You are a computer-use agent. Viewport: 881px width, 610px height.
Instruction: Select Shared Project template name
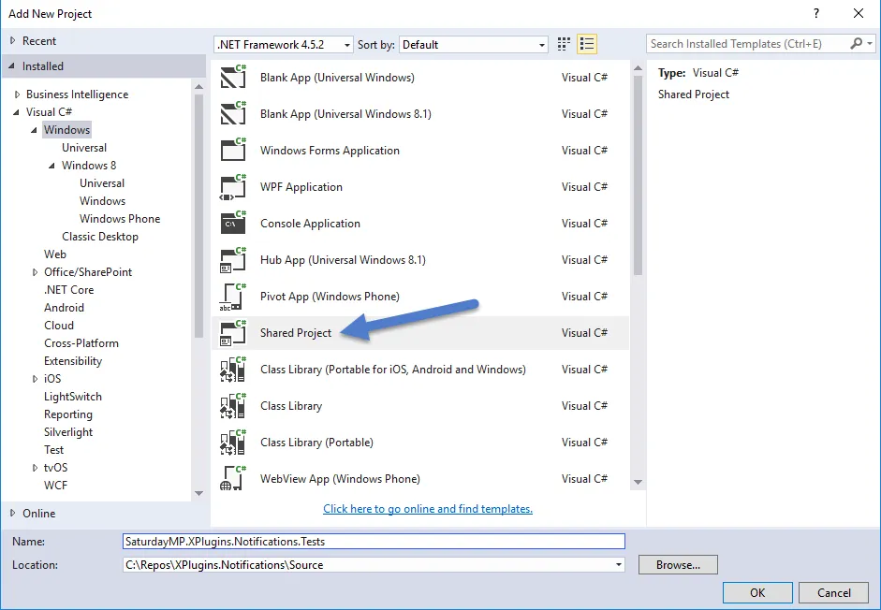[x=296, y=333]
